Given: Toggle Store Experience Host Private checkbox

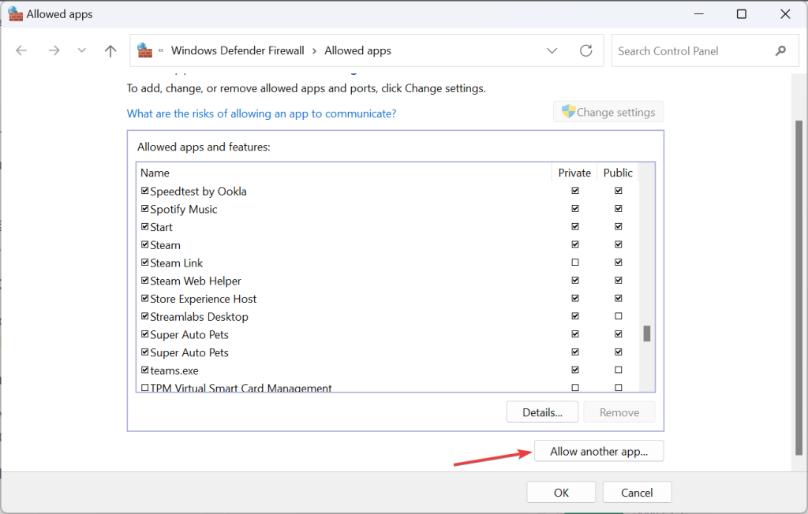Looking at the screenshot, I should point(575,298).
